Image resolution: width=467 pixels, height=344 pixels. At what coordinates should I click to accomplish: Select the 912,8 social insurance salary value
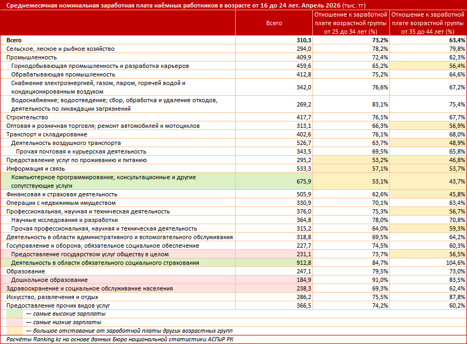[x=304, y=263]
